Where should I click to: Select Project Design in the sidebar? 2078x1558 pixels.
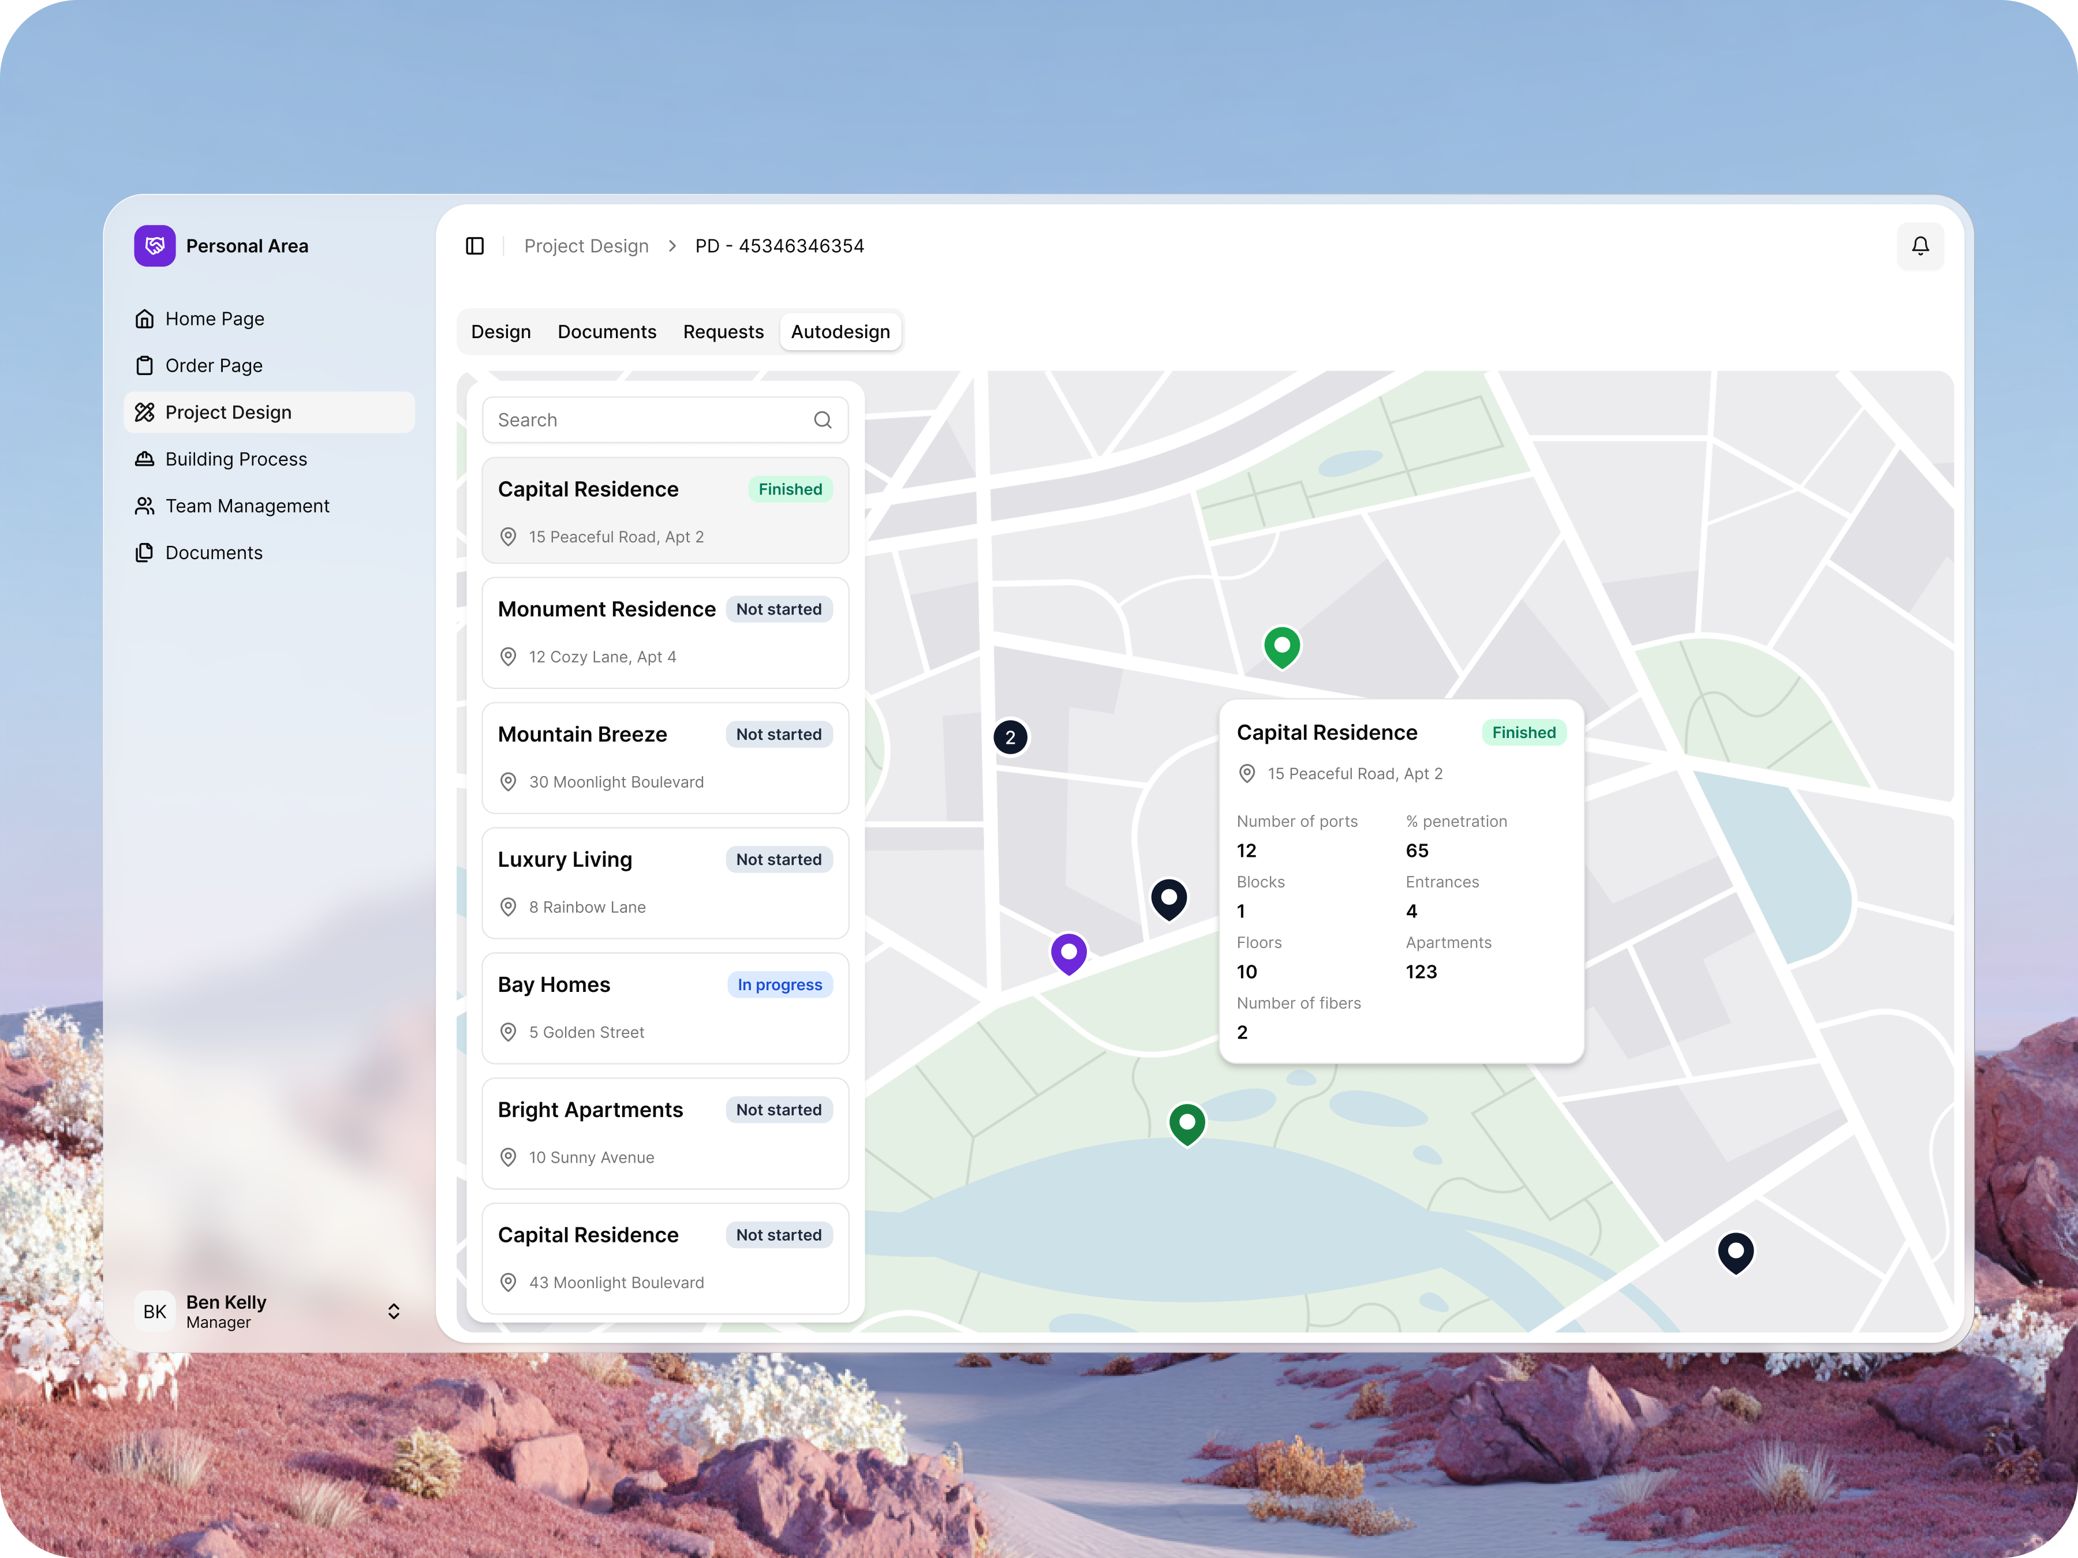(x=270, y=412)
